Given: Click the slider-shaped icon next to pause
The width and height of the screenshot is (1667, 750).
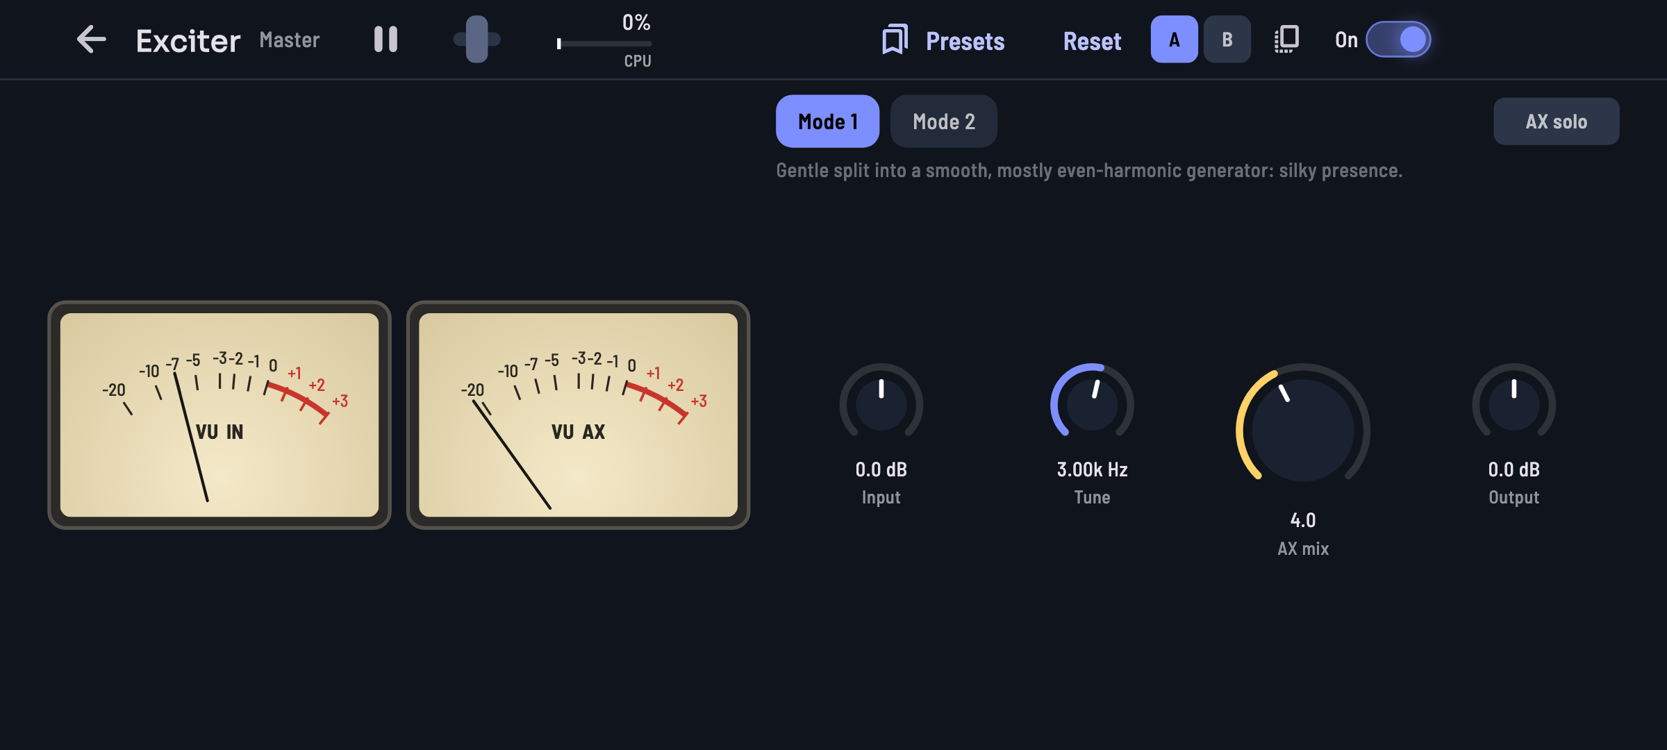Looking at the screenshot, I should [x=476, y=40].
